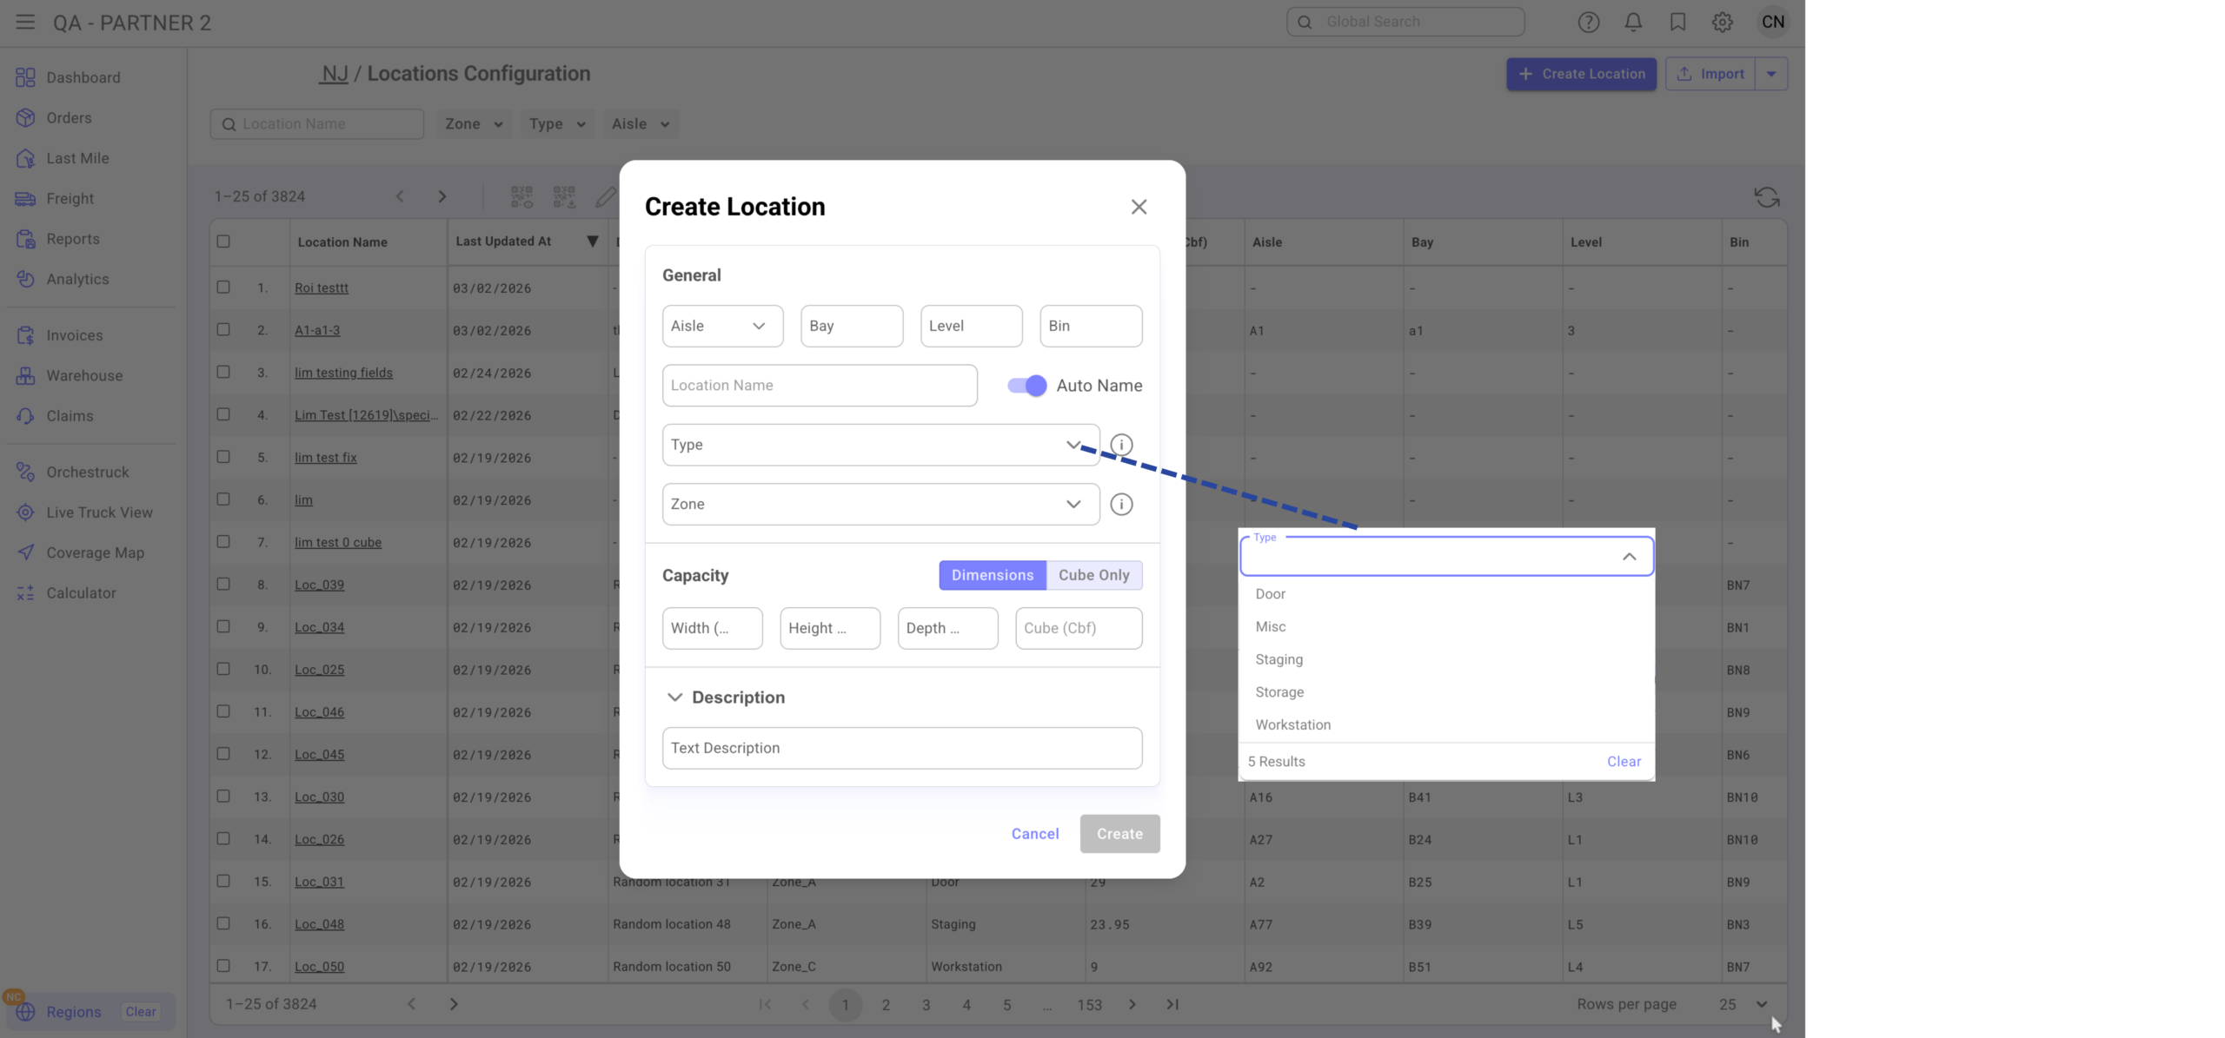Switch to the Cube Only tab
This screenshot has height=1038, width=2225.
(x=1093, y=575)
